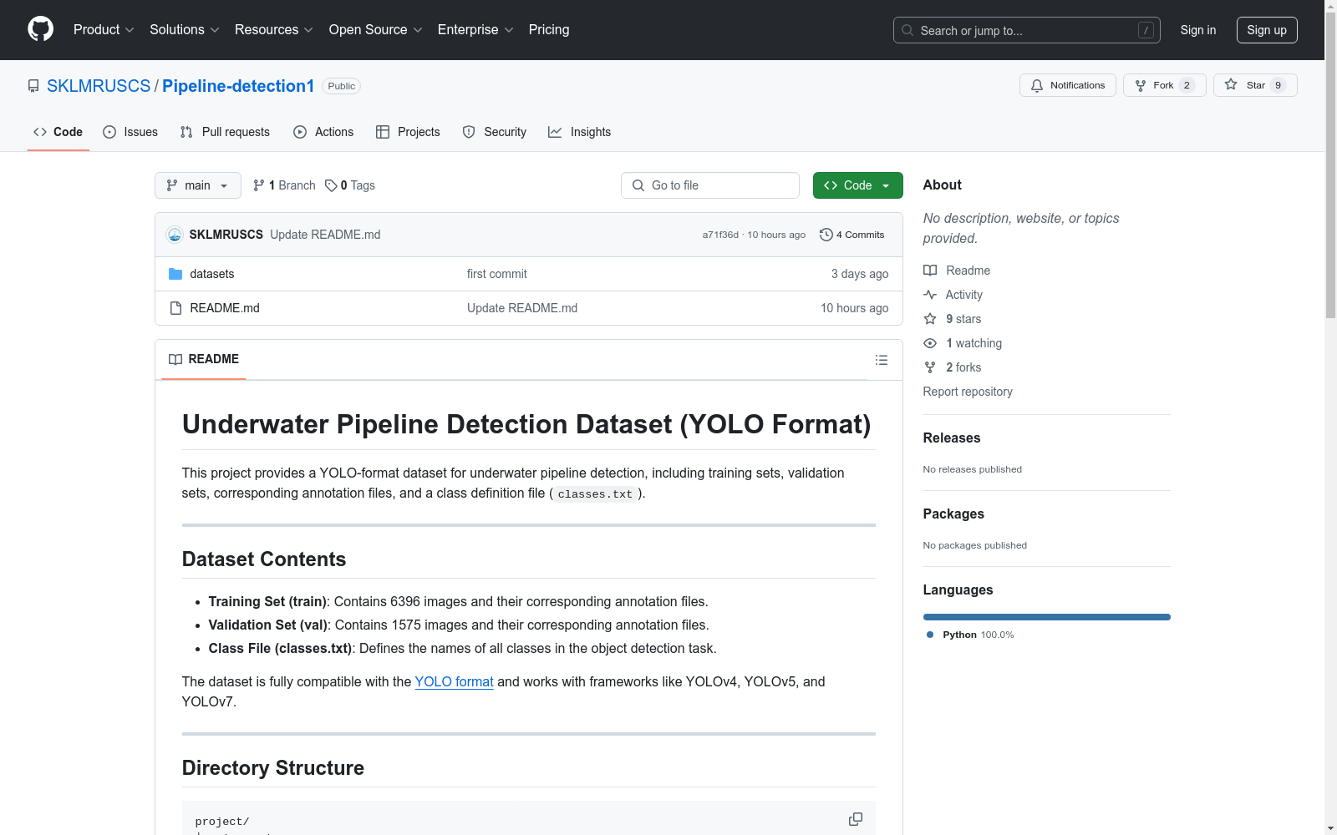Open the datasets folder

click(211, 274)
